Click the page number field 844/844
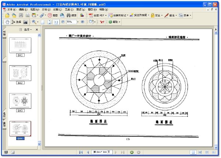The height and width of the screenshot is (158, 221). [x=102, y=152]
